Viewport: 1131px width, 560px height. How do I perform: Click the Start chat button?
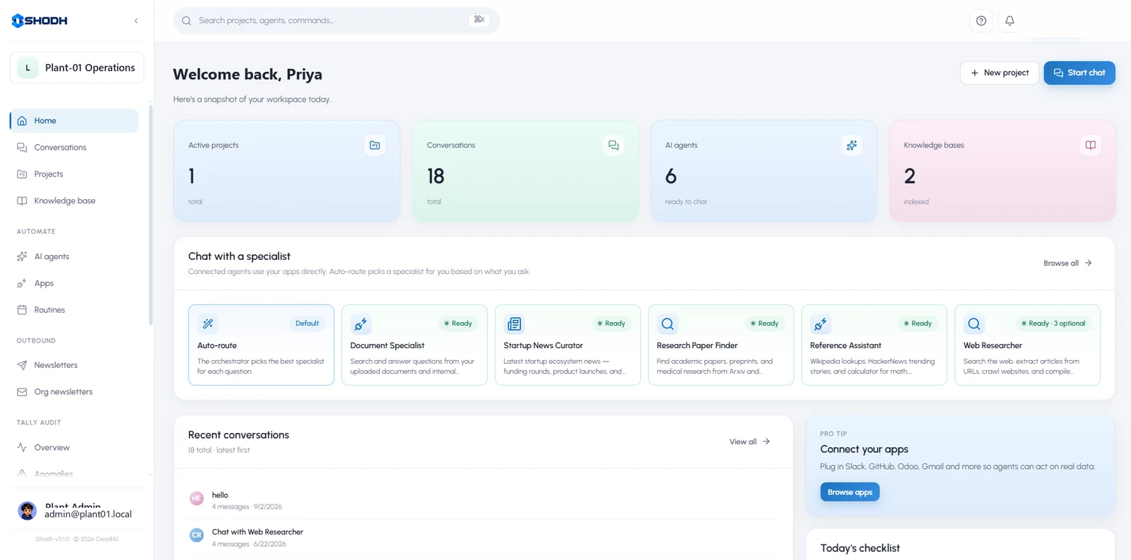(x=1079, y=73)
